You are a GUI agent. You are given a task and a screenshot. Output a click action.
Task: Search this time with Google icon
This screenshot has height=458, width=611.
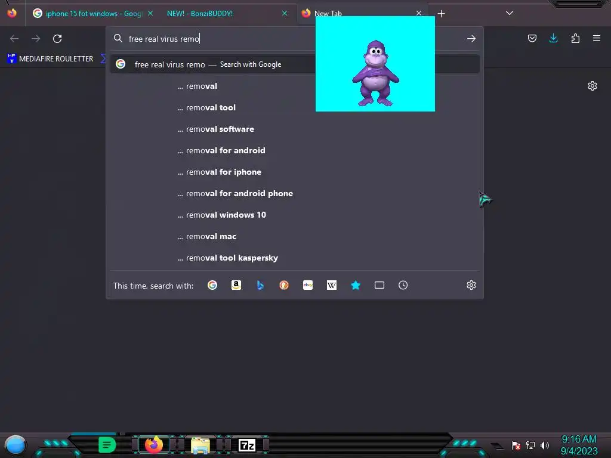[212, 285]
